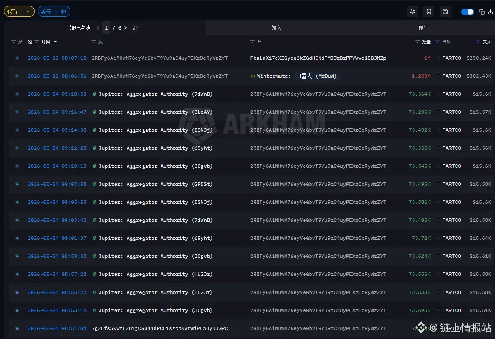Click amount 73.624K value
This screenshot has height=339, width=495.
(419, 256)
